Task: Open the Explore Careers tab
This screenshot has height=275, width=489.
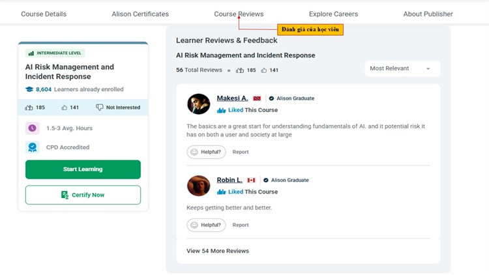Action: (333, 14)
